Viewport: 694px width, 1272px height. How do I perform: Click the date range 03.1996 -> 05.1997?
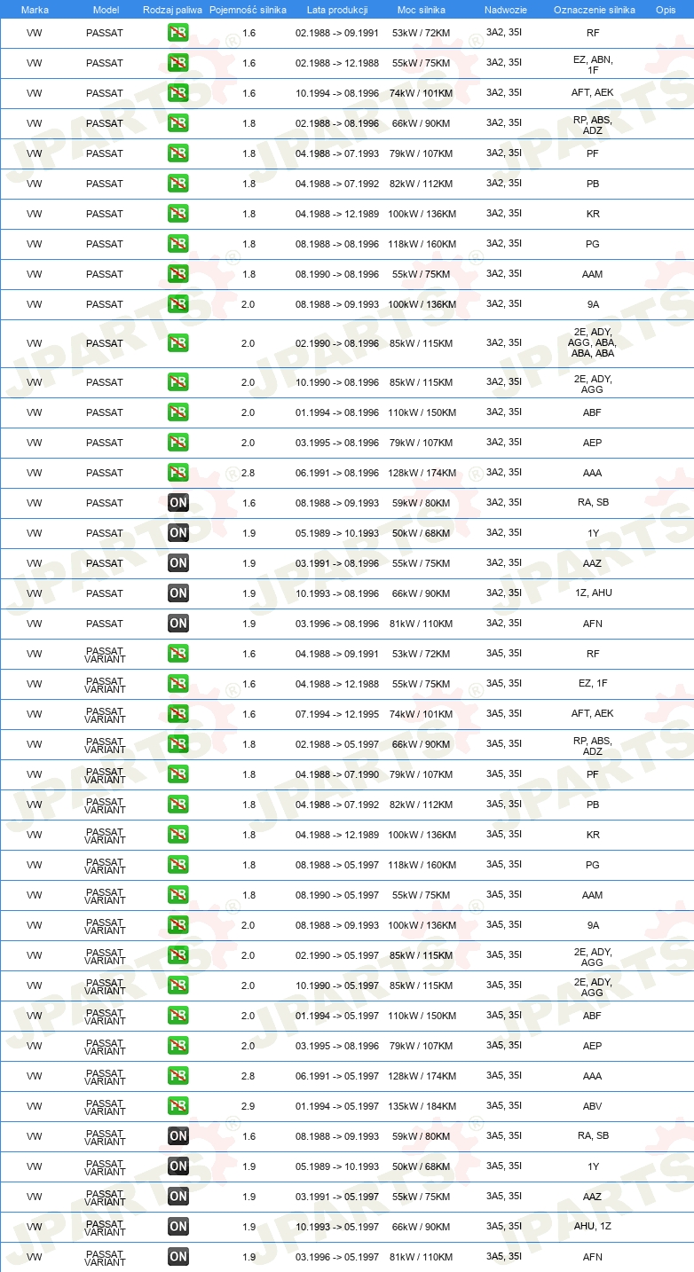337,1257
